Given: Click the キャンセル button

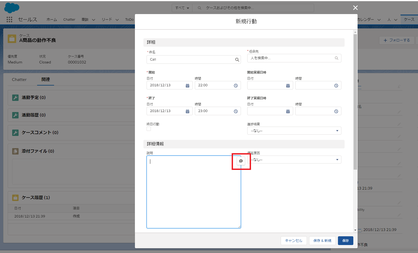Looking at the screenshot, I should [294, 241].
